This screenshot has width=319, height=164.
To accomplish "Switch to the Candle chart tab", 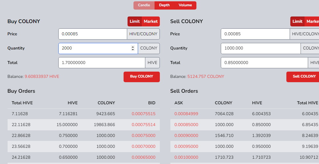I will coord(144,5).
